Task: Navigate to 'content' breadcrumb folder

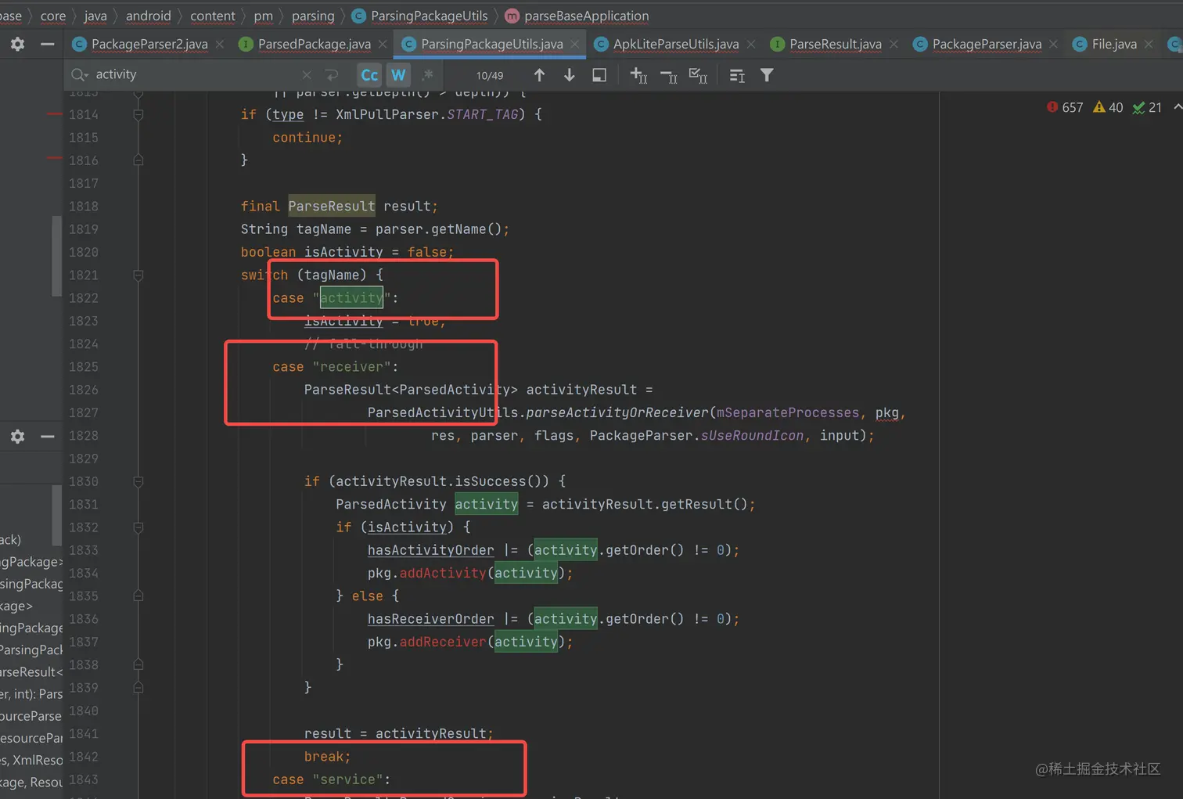Action: coord(212,16)
